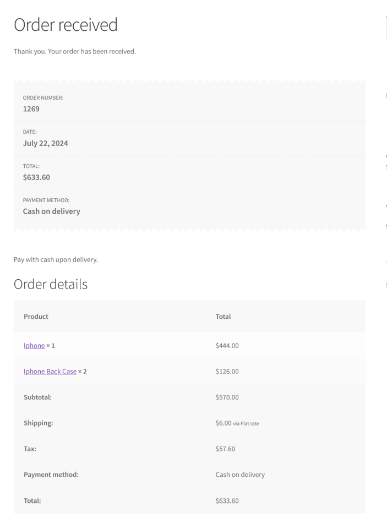The width and height of the screenshot is (387, 521).
Task: Click the Product column header
Action: (36, 317)
